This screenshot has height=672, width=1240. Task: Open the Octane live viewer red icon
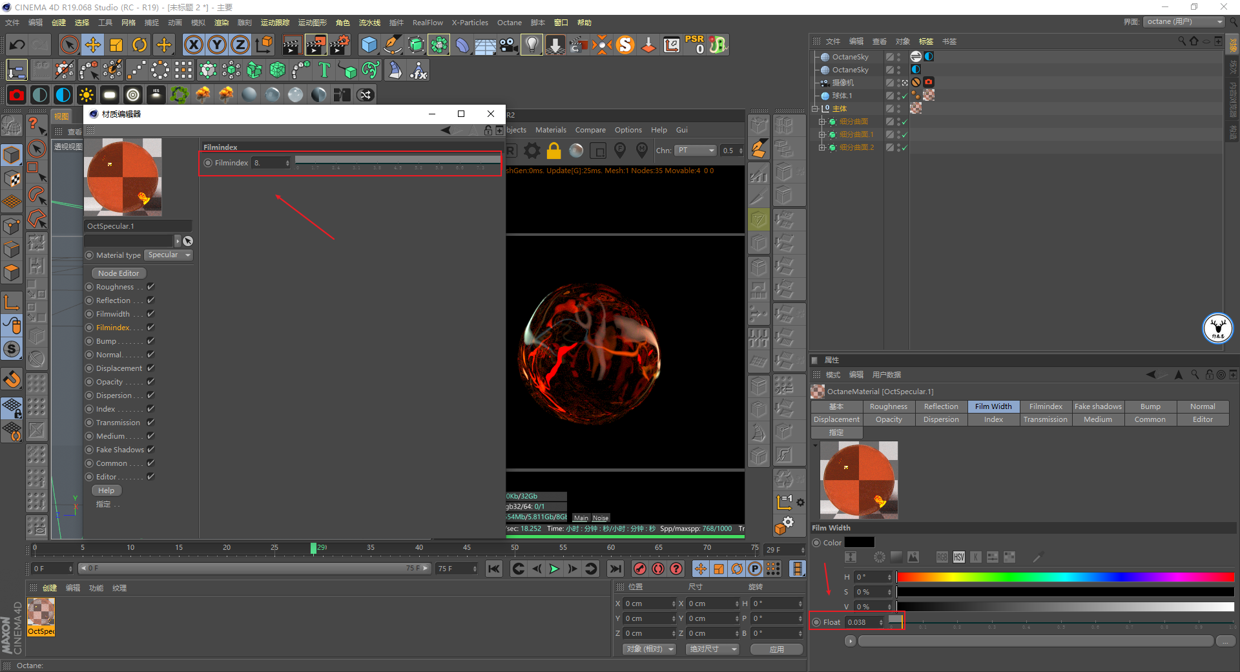[x=17, y=95]
